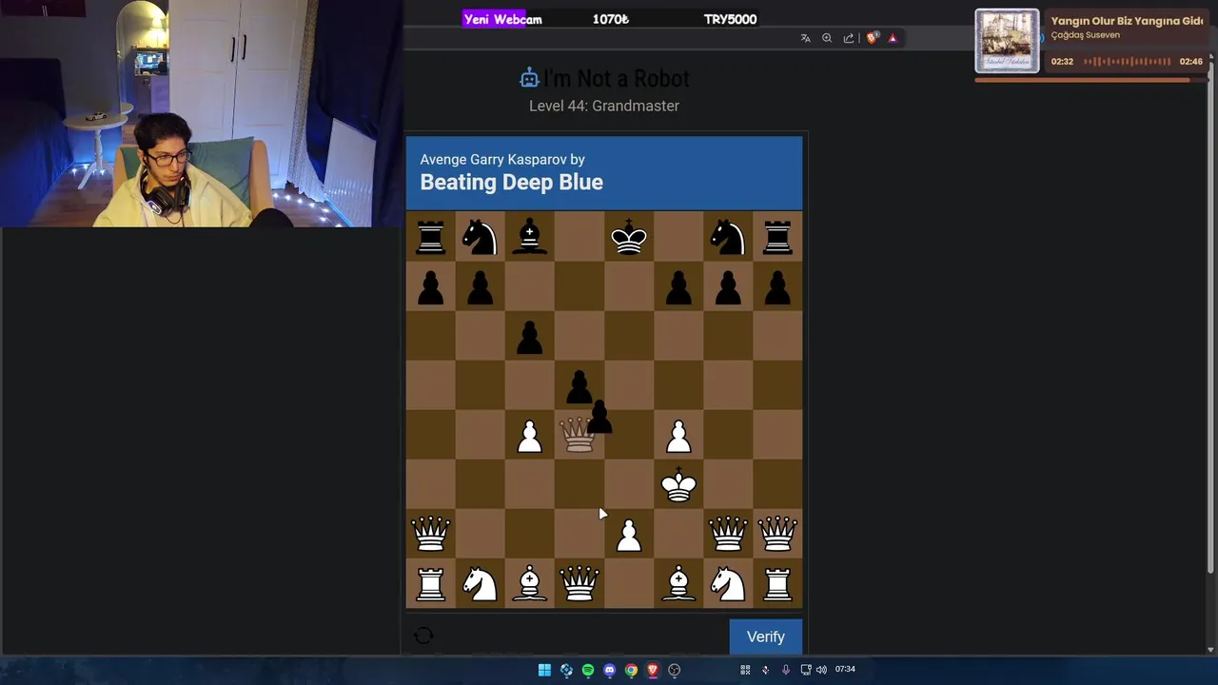
Task: Select the white queen on g2
Action: (x=728, y=535)
